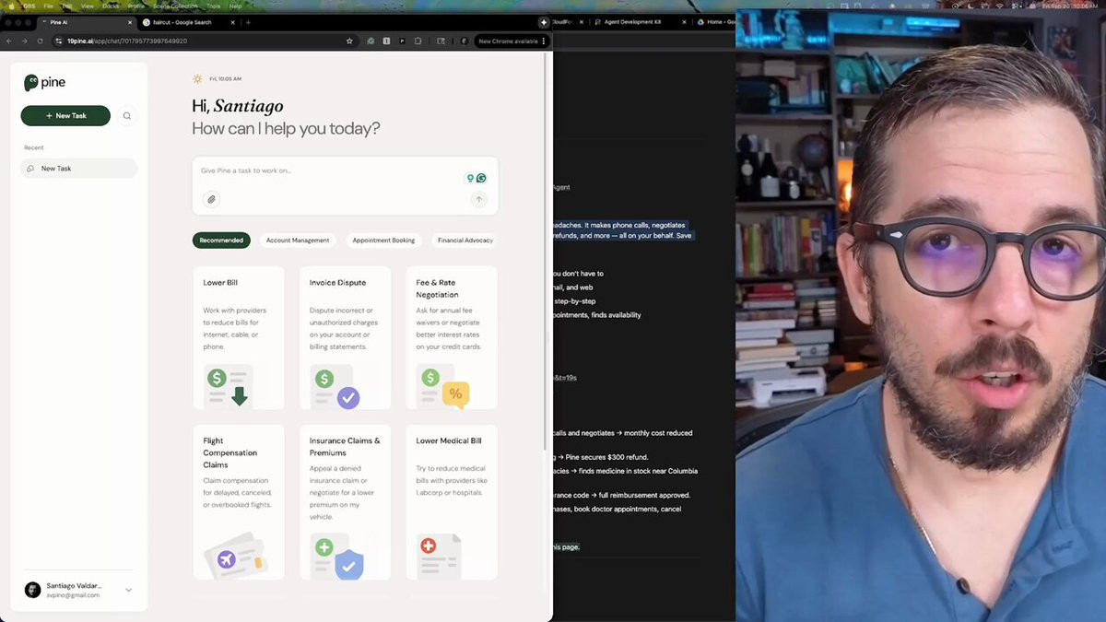Image resolution: width=1106 pixels, height=622 pixels.
Task: Click the browser forward arrow
Action: pos(24,41)
